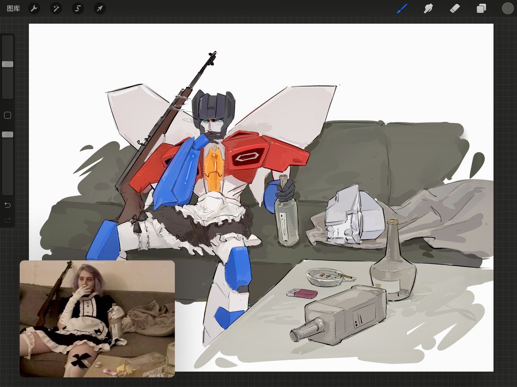Viewport: 517px width, 387px height.
Task: Open the Layers panel
Action: (481, 8)
